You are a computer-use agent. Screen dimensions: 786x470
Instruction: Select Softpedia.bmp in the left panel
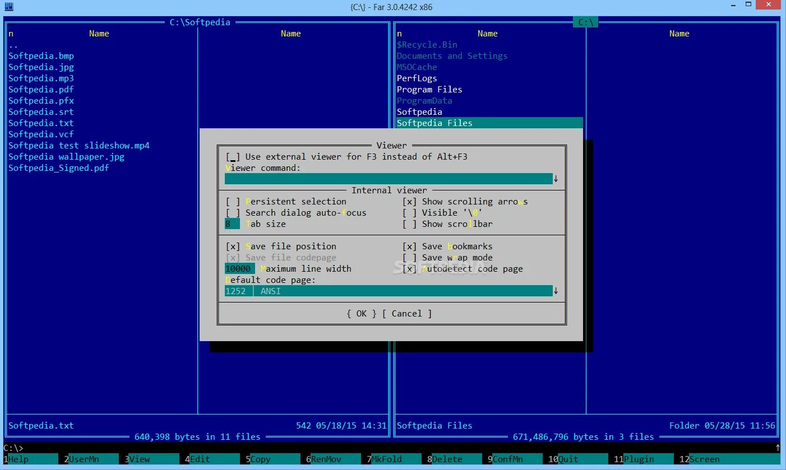pyautogui.click(x=41, y=56)
